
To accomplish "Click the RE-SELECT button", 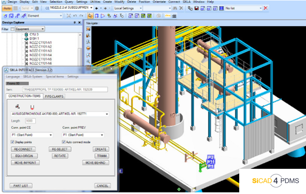I will [x=60, y=149].
